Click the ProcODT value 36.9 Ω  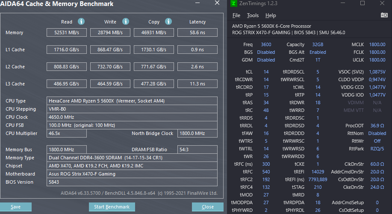point(377,126)
